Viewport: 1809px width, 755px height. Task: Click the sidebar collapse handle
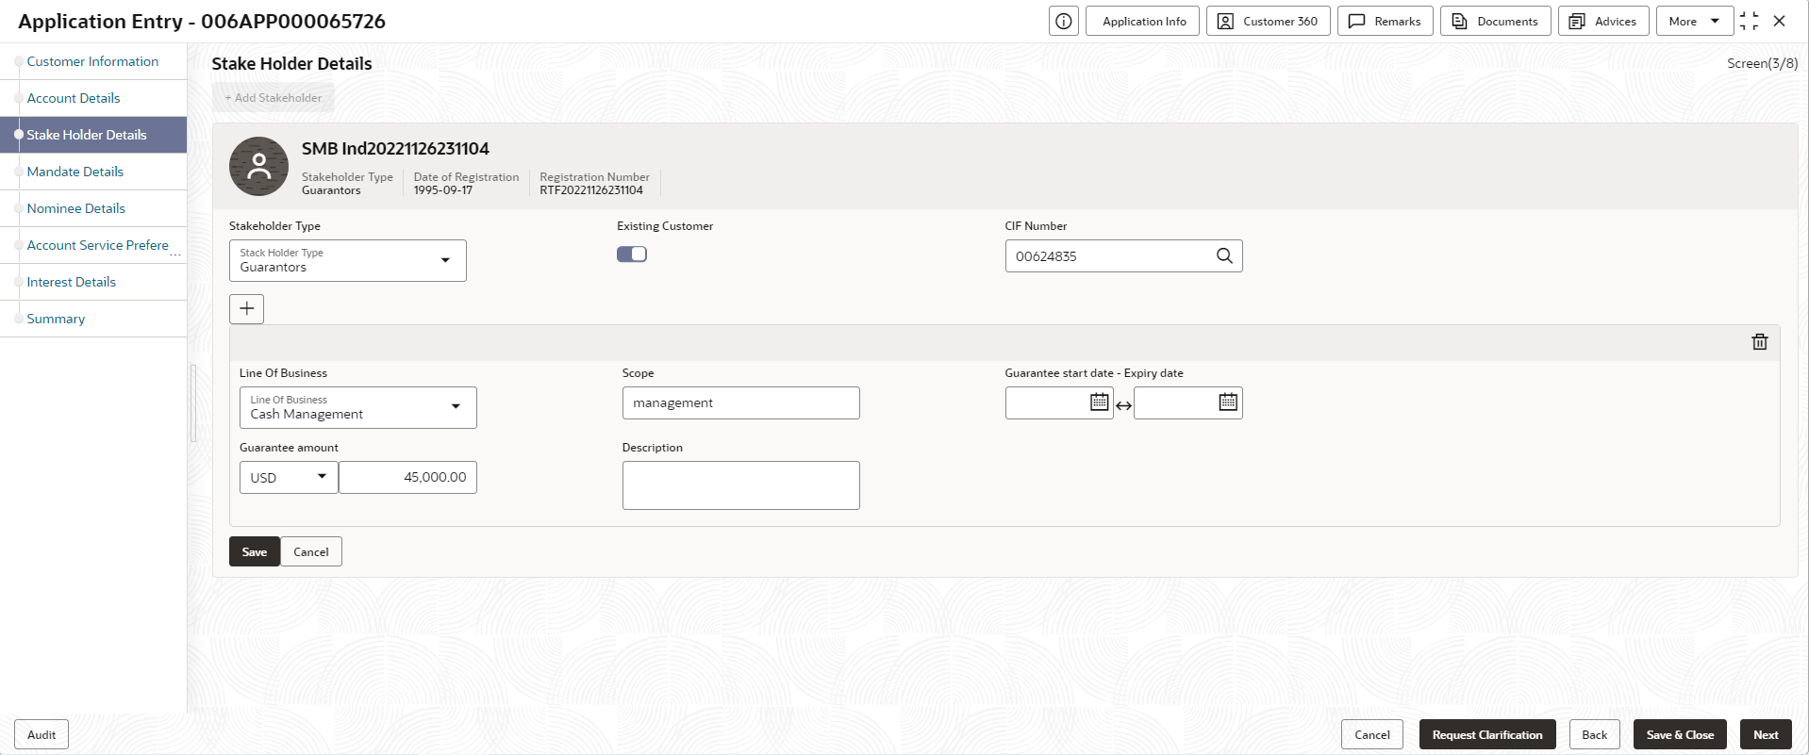(192, 403)
